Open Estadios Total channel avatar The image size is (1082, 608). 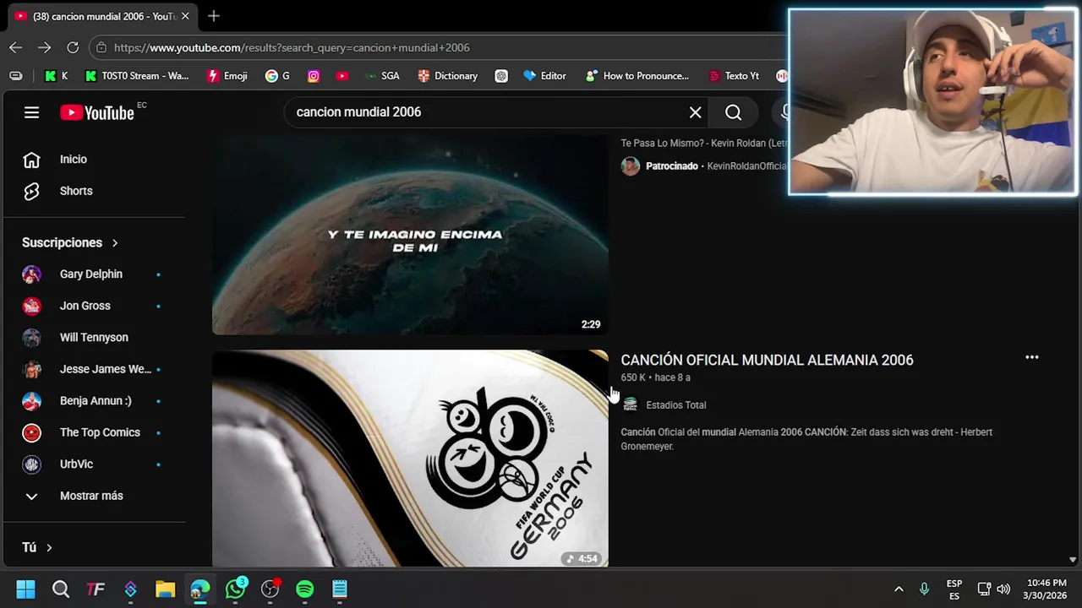630,404
